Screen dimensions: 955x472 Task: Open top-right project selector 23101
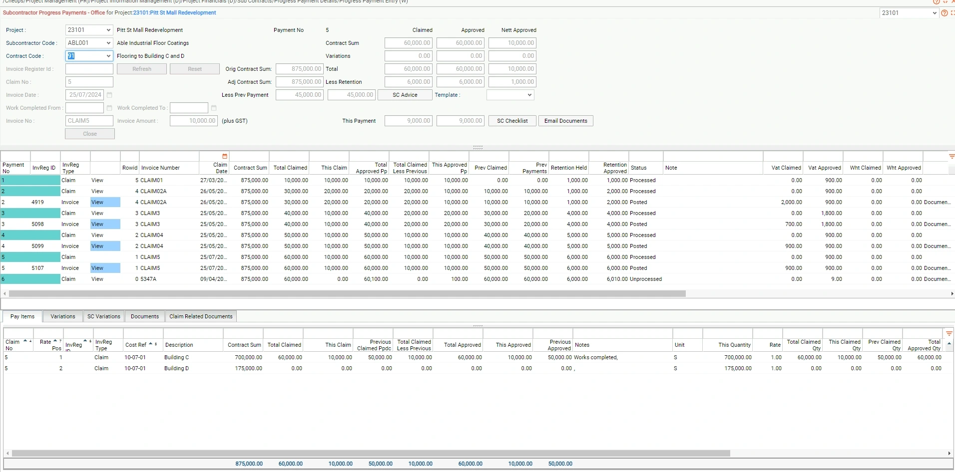[935, 13]
